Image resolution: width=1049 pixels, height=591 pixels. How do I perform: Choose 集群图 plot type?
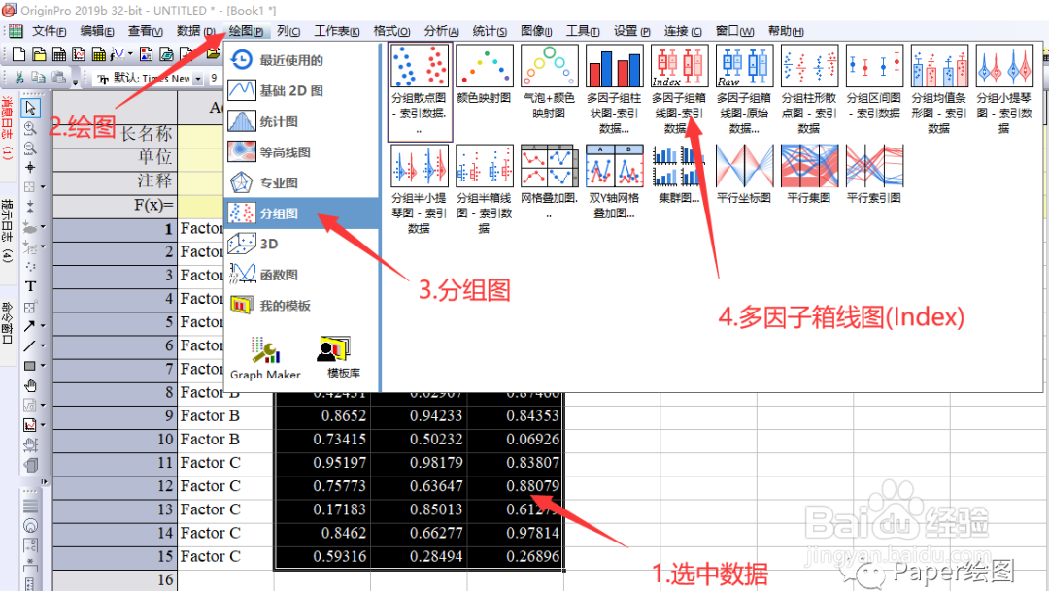(x=679, y=175)
